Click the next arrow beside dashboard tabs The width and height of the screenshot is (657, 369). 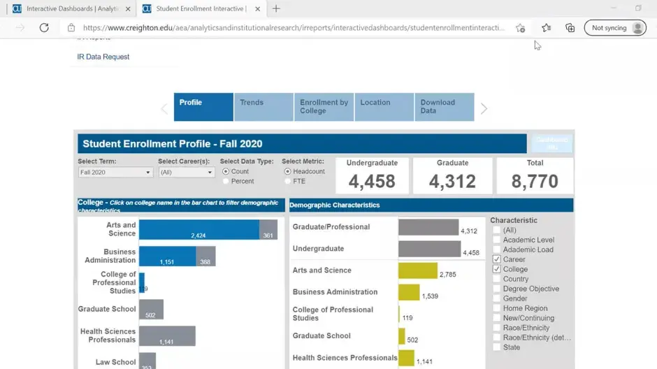[484, 108]
